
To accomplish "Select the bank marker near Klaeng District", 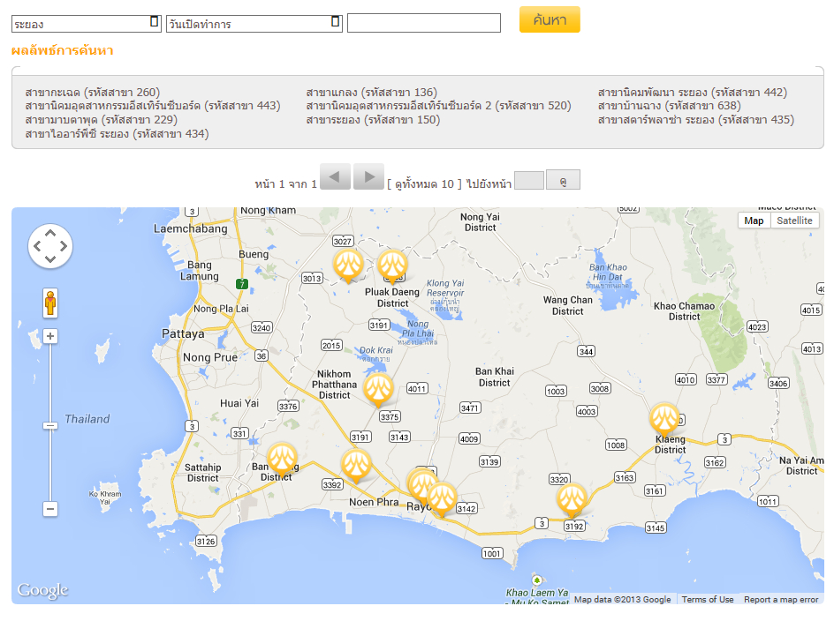I will click(x=664, y=419).
